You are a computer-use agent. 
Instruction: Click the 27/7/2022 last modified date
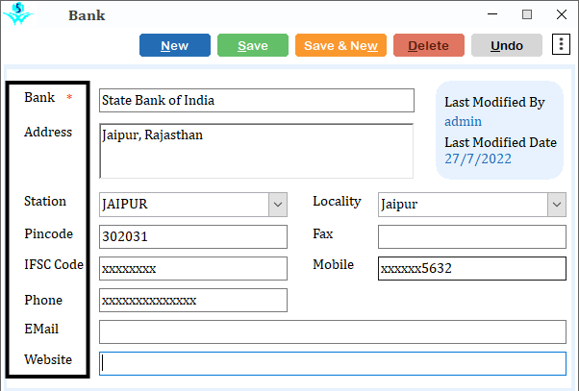point(478,159)
